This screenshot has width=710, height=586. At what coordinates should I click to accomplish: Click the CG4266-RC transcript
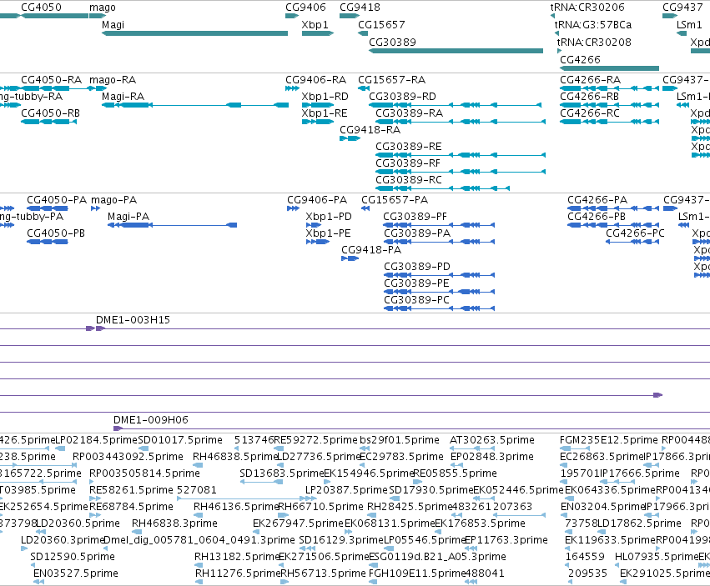(610, 122)
